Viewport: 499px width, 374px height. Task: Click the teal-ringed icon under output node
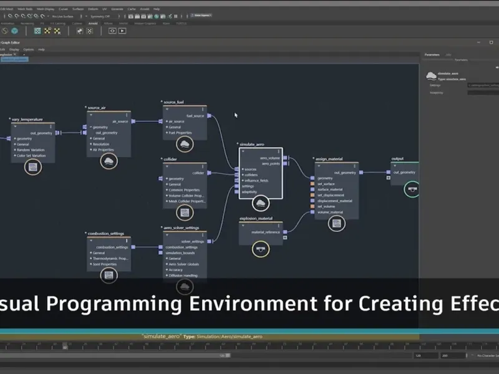click(411, 189)
